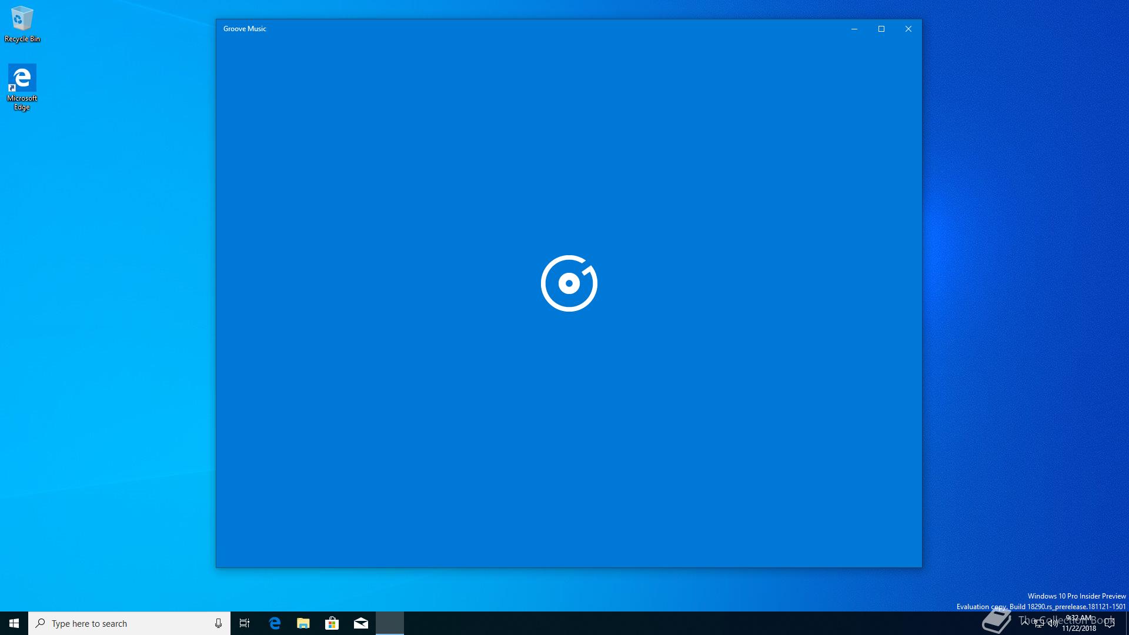Expand the hidden system tray icons

click(1025, 623)
